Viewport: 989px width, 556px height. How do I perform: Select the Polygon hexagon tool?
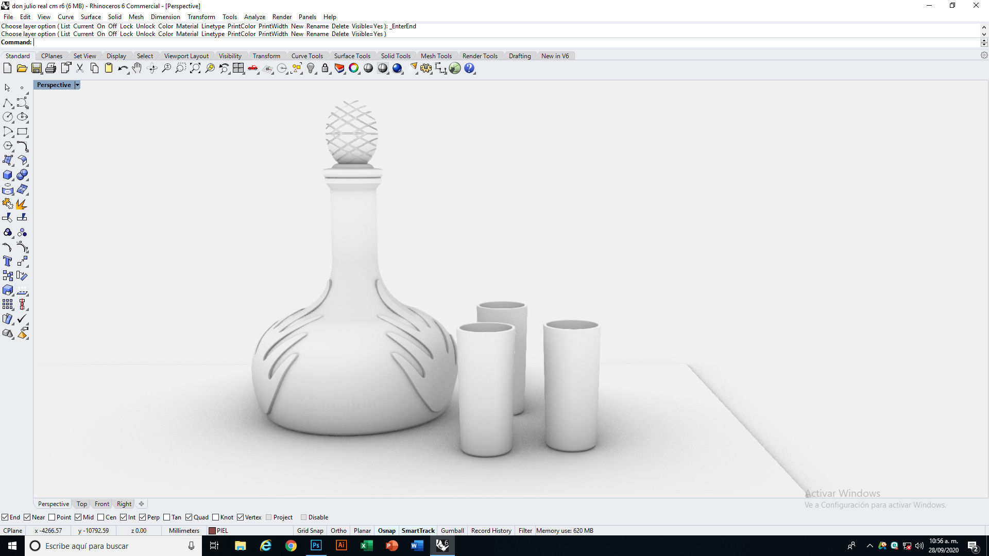point(7,146)
